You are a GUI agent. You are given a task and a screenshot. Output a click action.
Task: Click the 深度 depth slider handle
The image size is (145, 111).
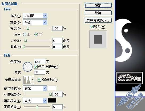[28, 28]
